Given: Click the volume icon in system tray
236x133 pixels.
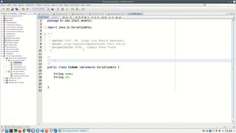Looking at the screenshot, I should point(220,131).
